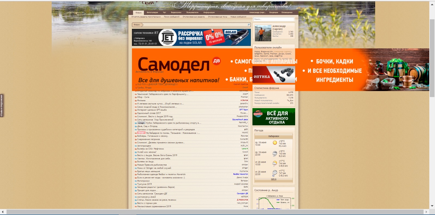Click 'Новые сообщения' link
Screen dimensions: 435x215
(x=238, y=17)
